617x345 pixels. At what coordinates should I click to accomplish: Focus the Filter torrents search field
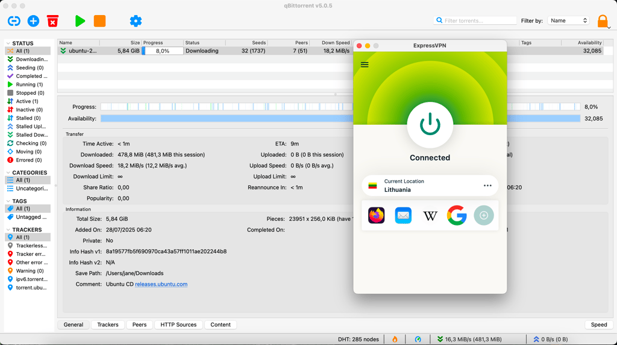[475, 21]
